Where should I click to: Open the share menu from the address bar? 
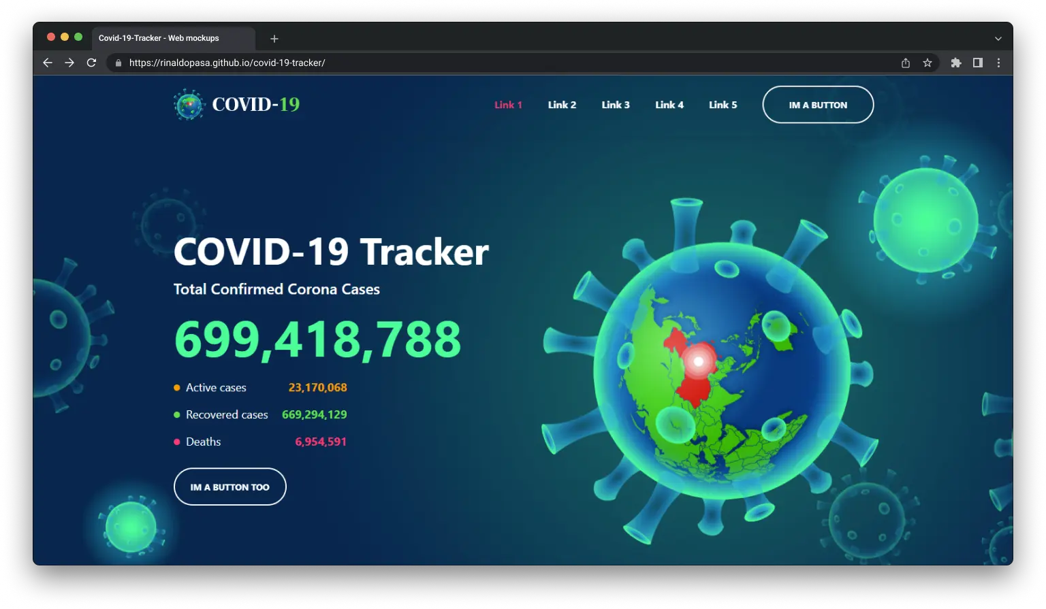coord(905,62)
